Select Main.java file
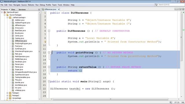The image size is (185, 104). point(18,54)
